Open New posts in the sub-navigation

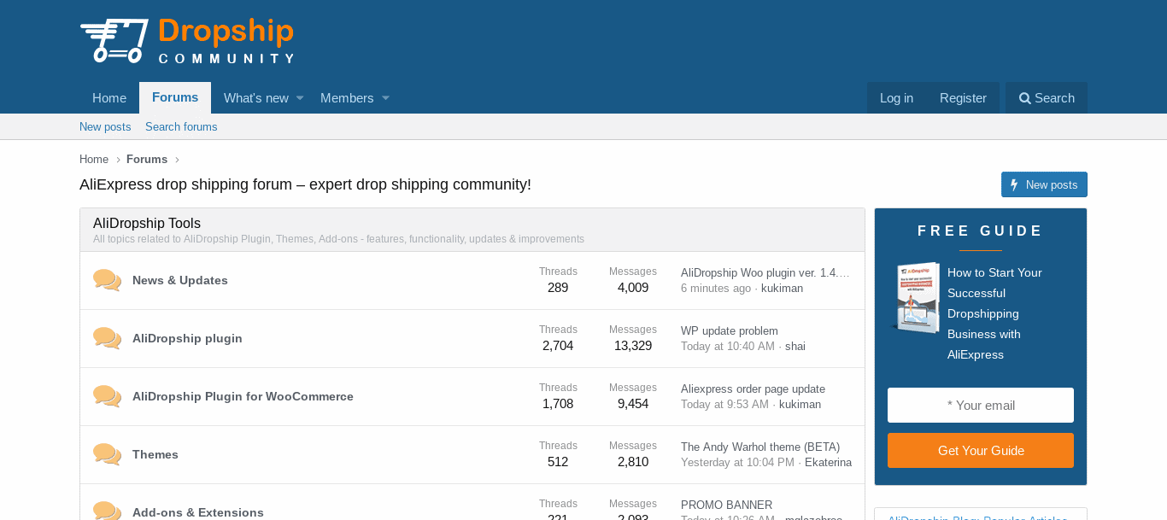click(105, 126)
